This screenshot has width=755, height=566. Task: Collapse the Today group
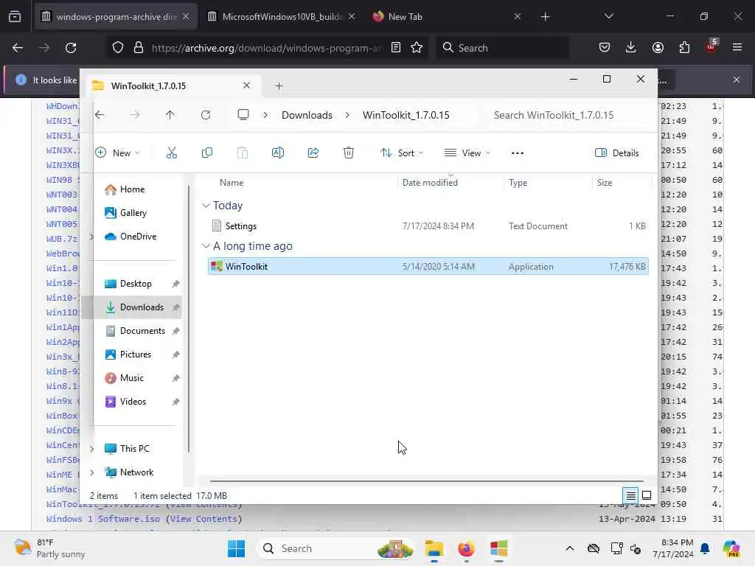pos(206,206)
